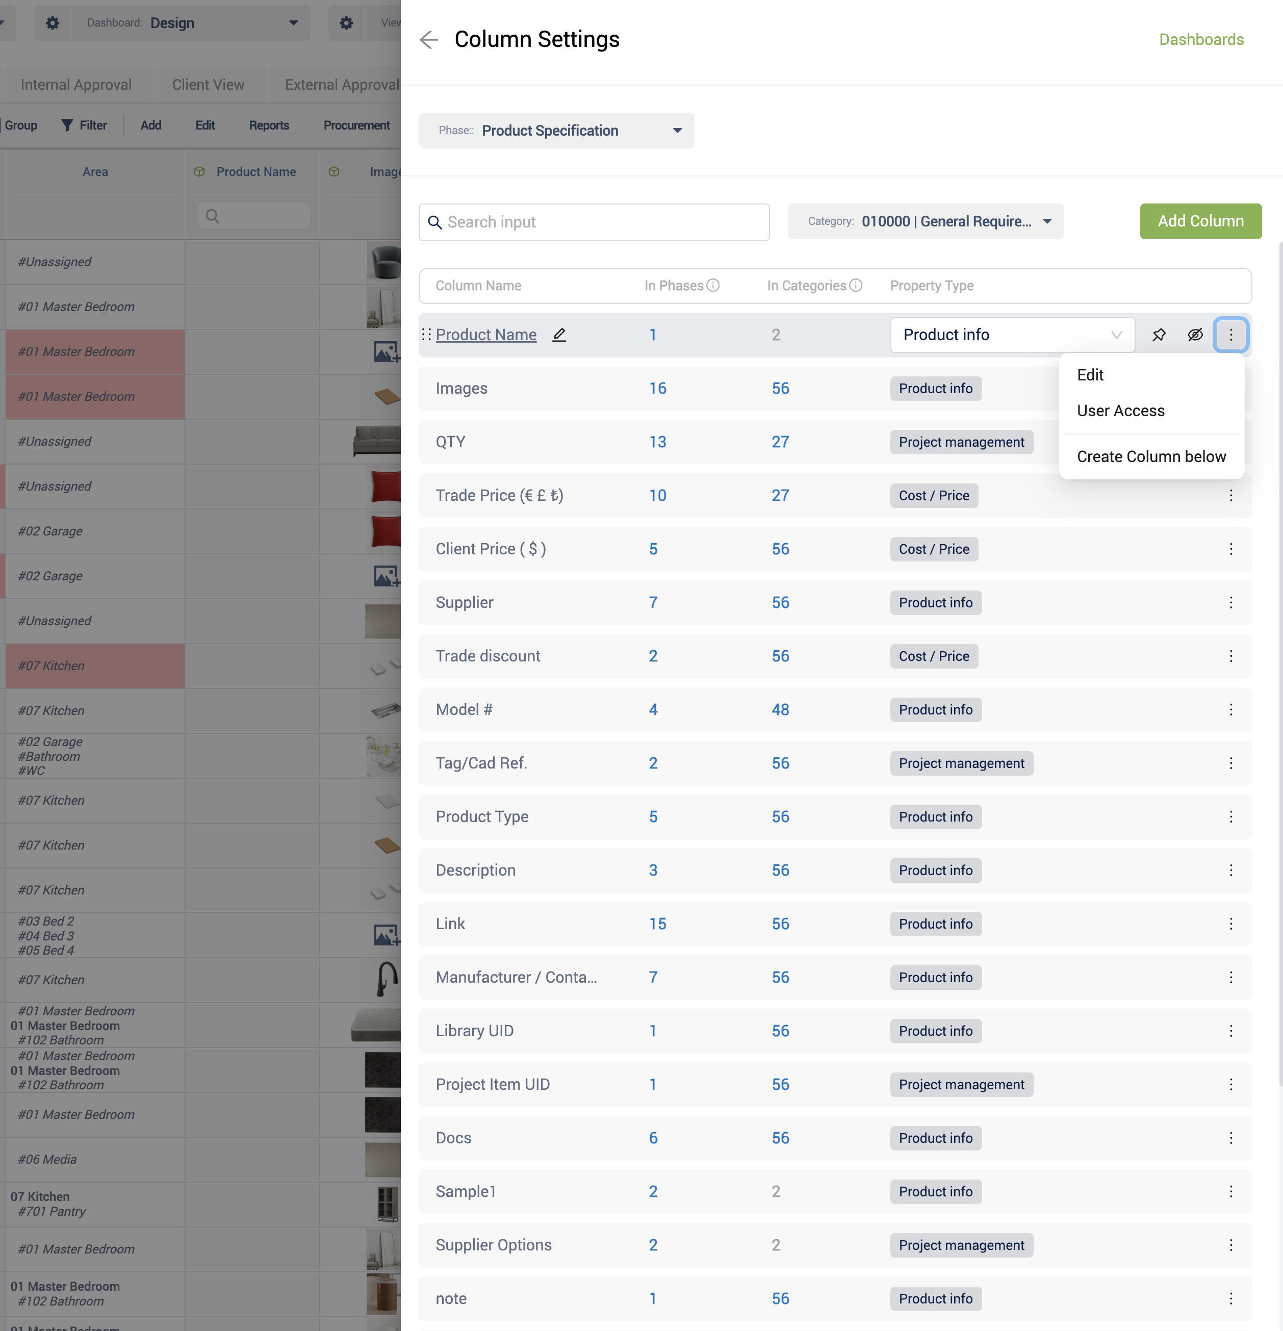Open the Dashboard Design dropdown
The width and height of the screenshot is (1283, 1331).
coord(191,23)
